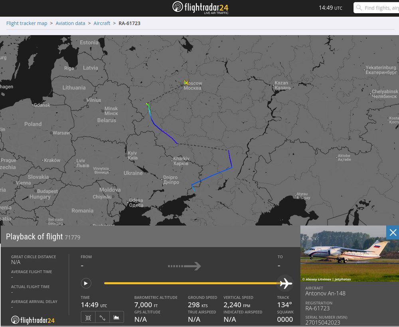Click the Playback of flight 71779 heading
This screenshot has height=327, width=399.
pyautogui.click(x=43, y=237)
